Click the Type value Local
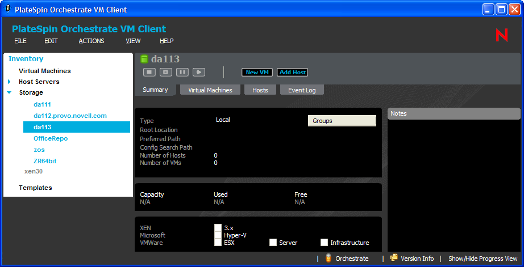The image size is (524, 267). pos(223,120)
